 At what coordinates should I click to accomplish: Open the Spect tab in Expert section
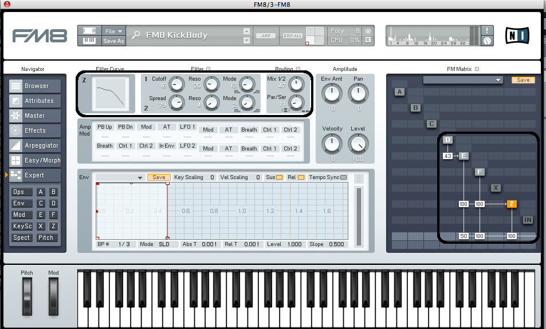pyautogui.click(x=22, y=238)
